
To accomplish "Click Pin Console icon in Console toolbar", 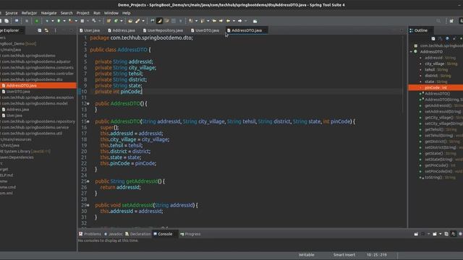I will pyautogui.click(x=416, y=234).
